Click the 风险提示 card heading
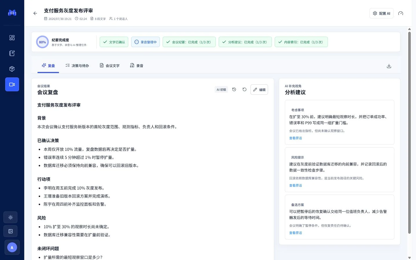 [298, 157]
